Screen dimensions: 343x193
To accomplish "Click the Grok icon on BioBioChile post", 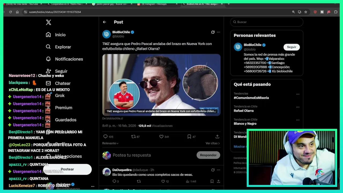I will point(213,32).
